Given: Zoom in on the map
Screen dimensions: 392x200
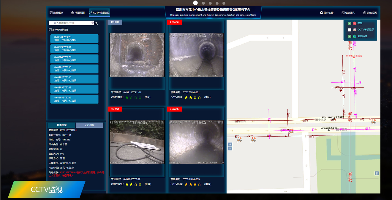Looking at the screenshot, I should [x=230, y=144].
